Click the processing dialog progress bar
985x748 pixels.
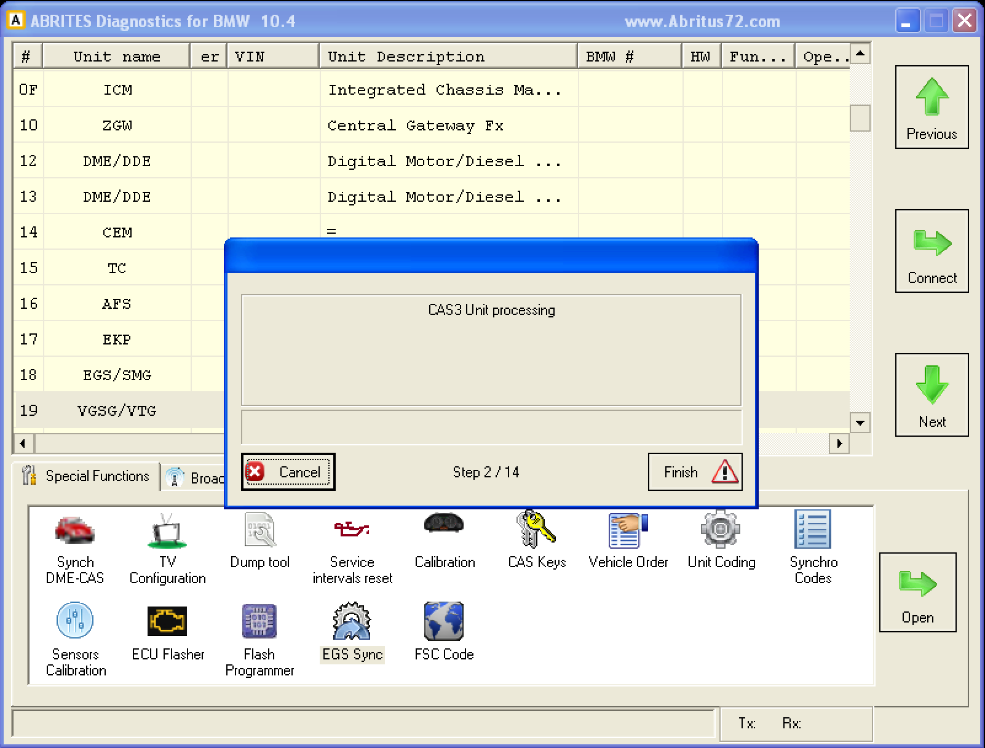[x=491, y=427]
